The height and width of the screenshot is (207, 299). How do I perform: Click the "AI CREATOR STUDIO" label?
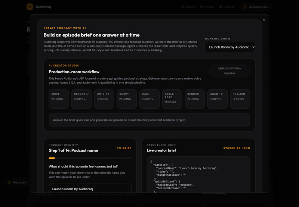(x=64, y=66)
